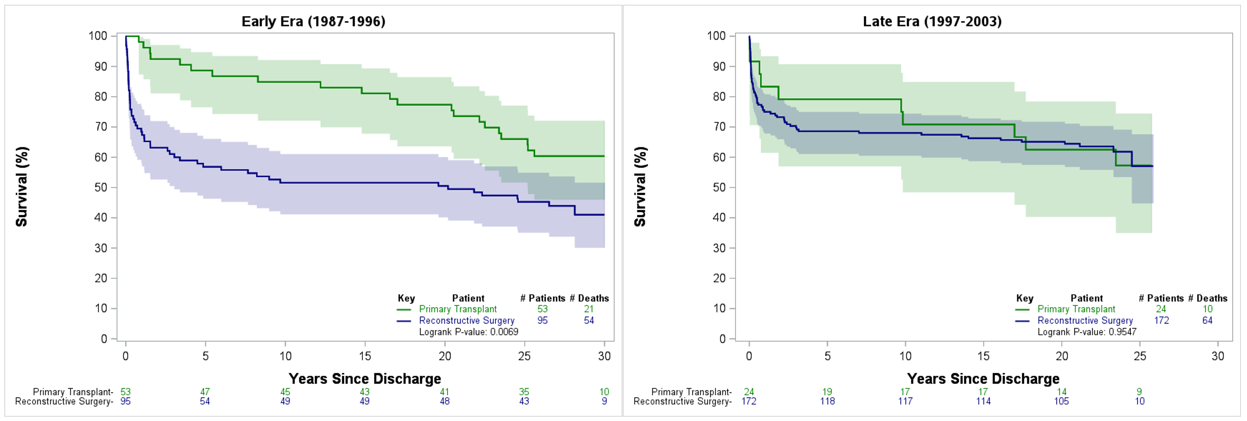1247x421 pixels.
Task: Click the Survival (%) label of Early Era chart
Action: pyautogui.click(x=21, y=187)
